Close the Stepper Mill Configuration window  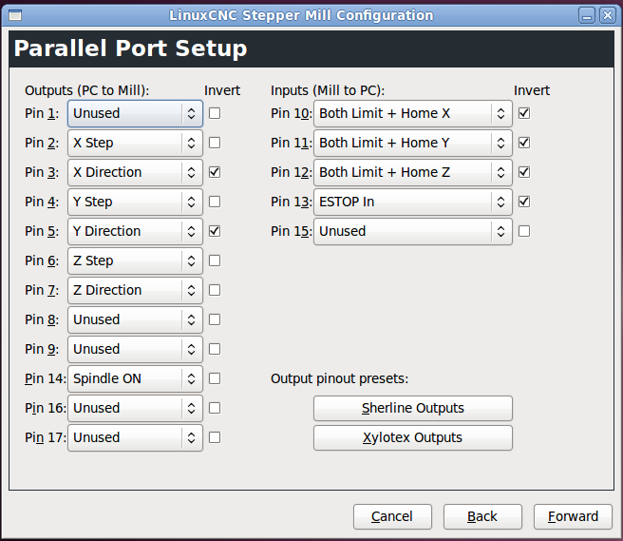pos(606,15)
